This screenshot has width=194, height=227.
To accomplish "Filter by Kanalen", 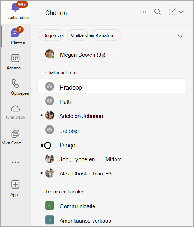I will 106,35.
